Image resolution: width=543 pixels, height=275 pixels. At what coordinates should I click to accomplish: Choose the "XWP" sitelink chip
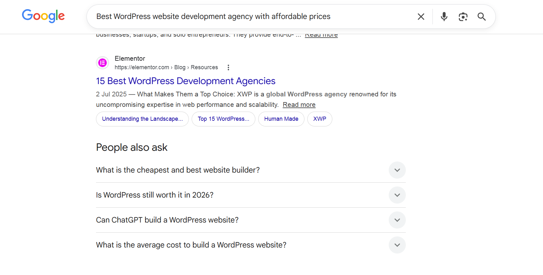[x=319, y=119]
